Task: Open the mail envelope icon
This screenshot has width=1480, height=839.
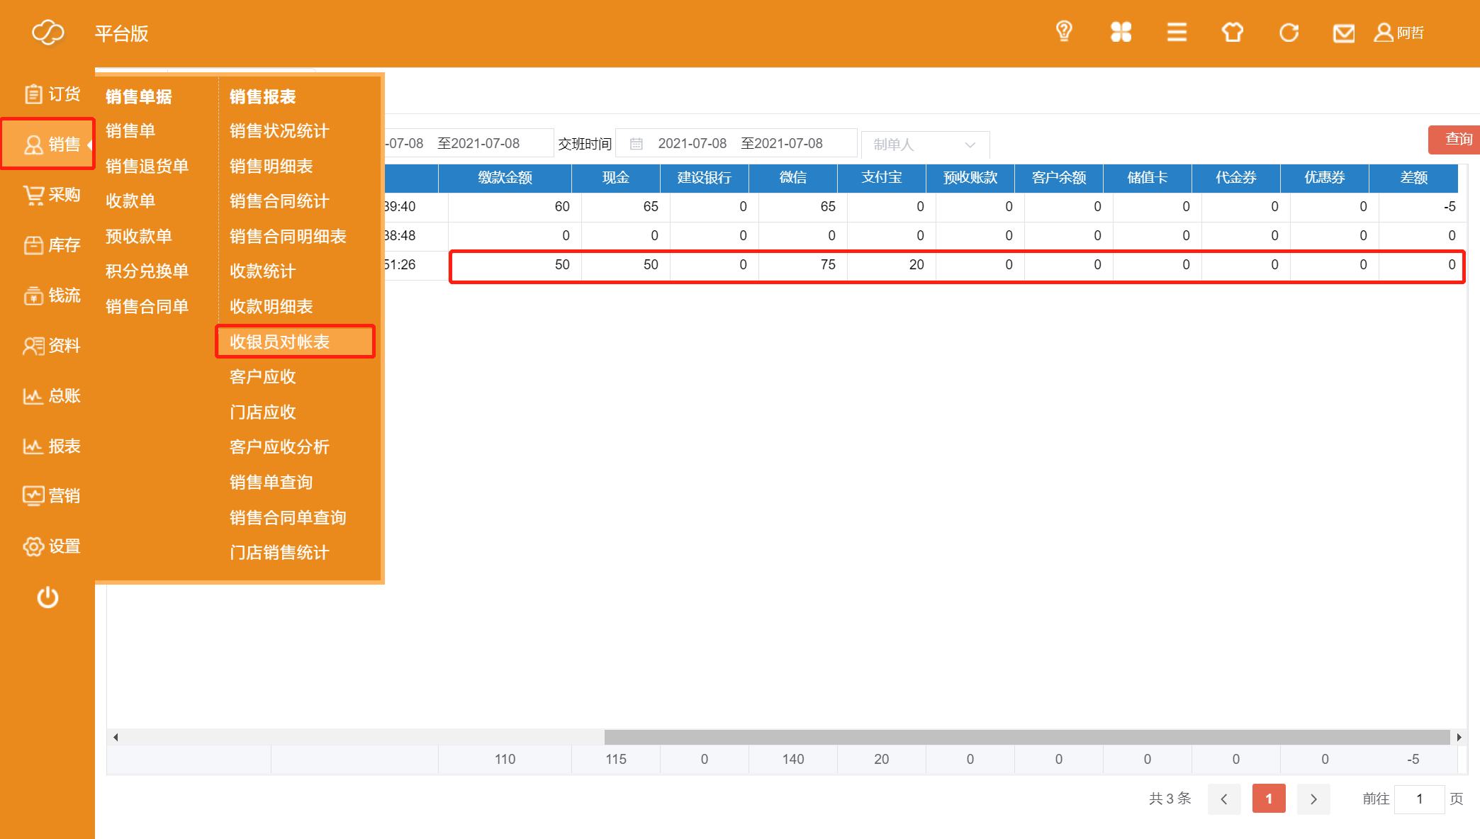Action: [x=1344, y=33]
